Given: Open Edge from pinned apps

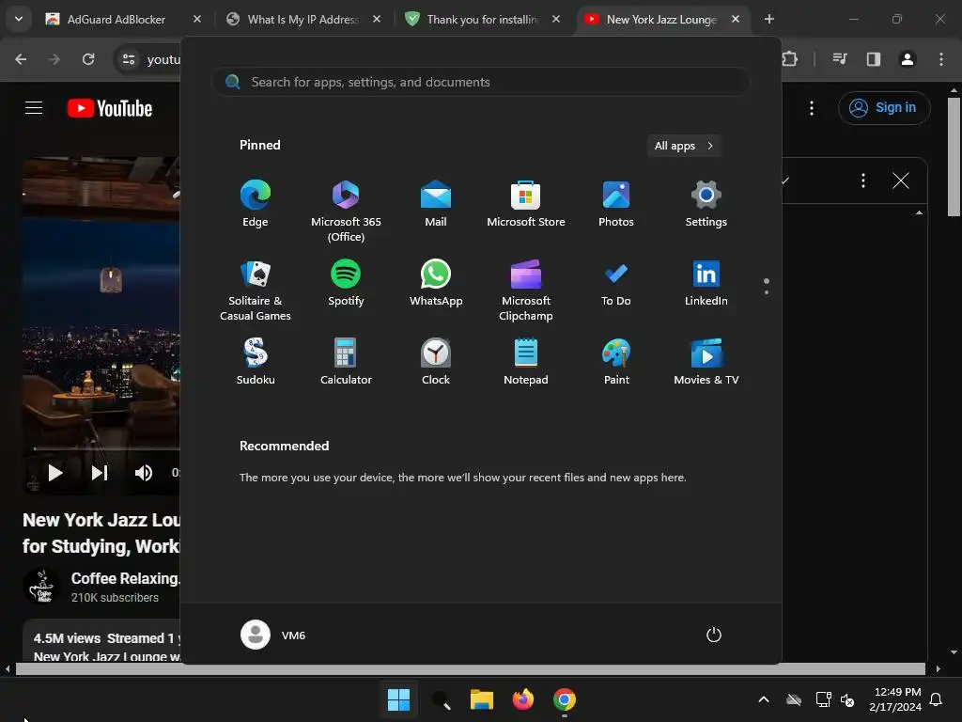Looking at the screenshot, I should click(256, 204).
